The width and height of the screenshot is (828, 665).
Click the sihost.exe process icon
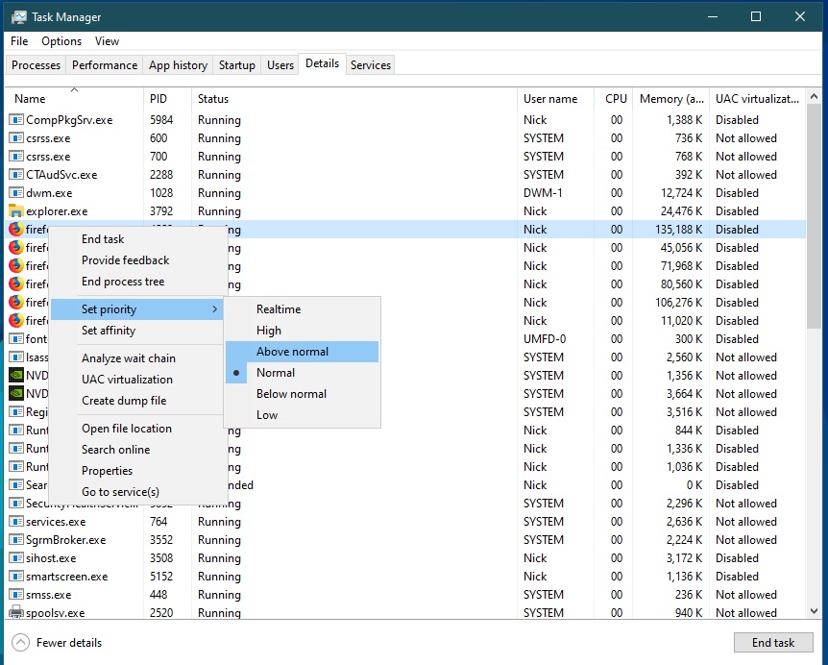[x=16, y=558]
